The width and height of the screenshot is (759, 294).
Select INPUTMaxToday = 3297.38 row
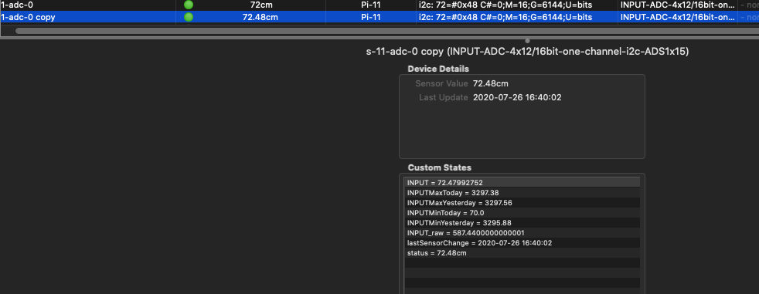tap(522, 192)
